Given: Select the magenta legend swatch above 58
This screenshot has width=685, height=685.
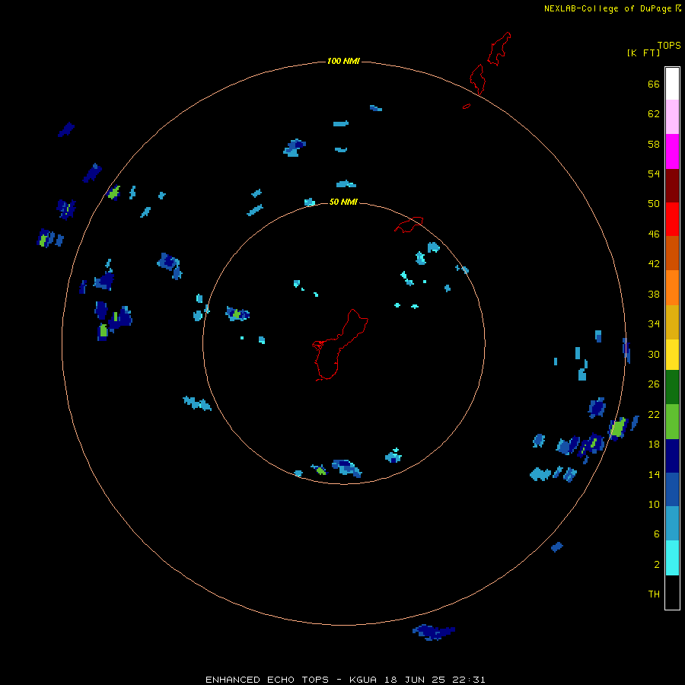Looking at the screenshot, I should (672, 151).
